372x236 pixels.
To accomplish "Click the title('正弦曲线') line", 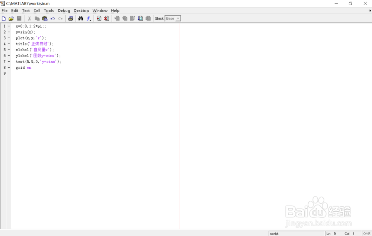I will click(x=35, y=44).
